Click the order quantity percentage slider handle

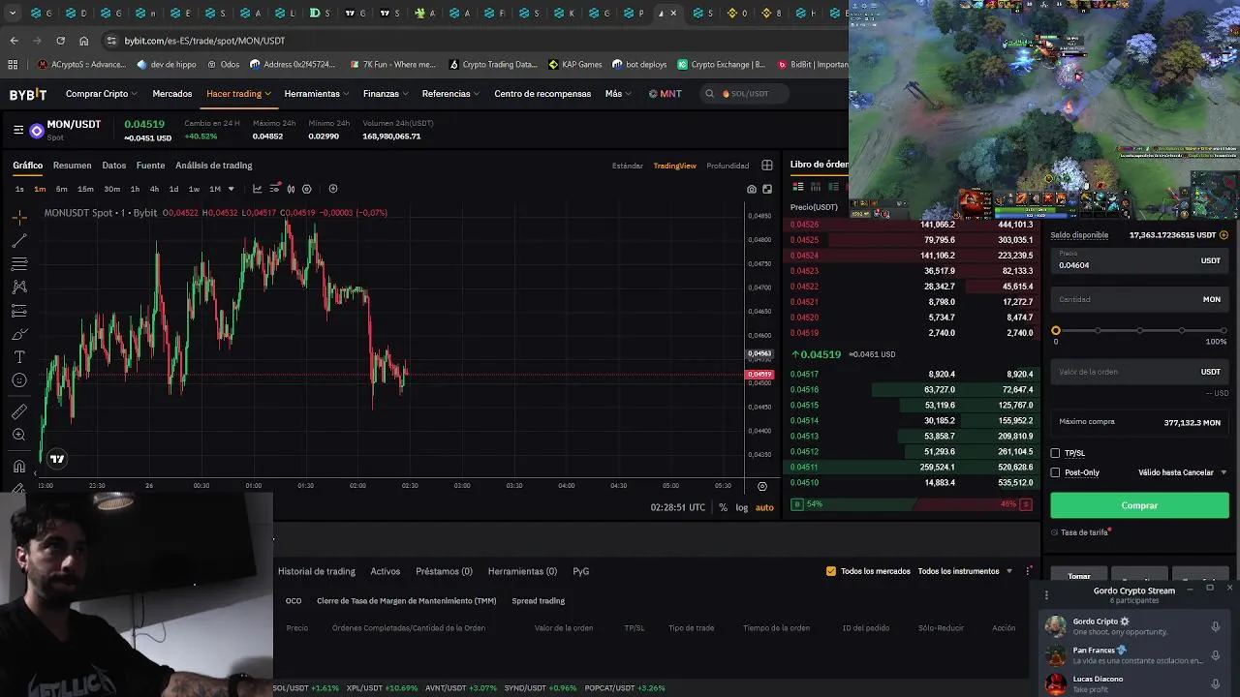tap(1056, 331)
